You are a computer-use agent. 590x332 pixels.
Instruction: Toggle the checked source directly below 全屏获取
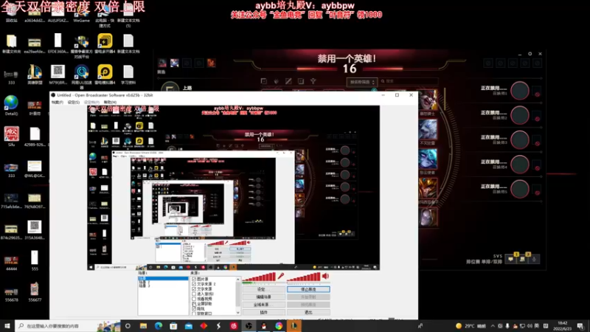point(194,308)
